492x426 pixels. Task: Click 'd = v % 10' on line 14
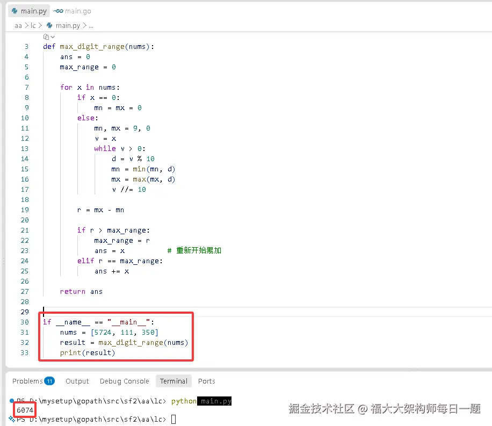(133, 159)
